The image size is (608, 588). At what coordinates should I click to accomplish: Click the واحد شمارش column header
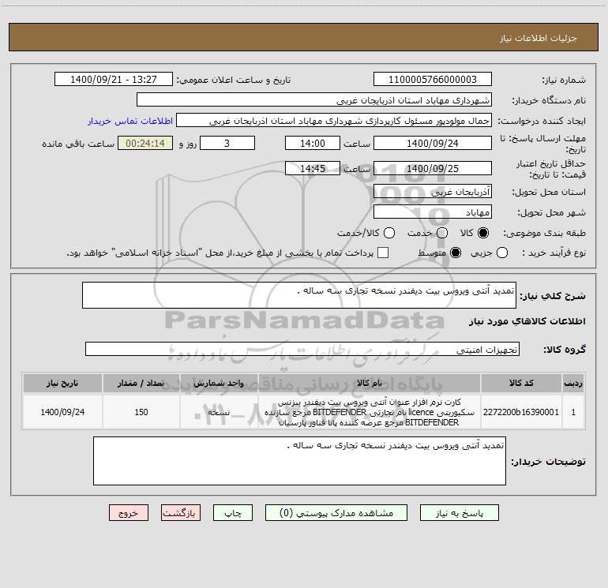click(x=219, y=383)
